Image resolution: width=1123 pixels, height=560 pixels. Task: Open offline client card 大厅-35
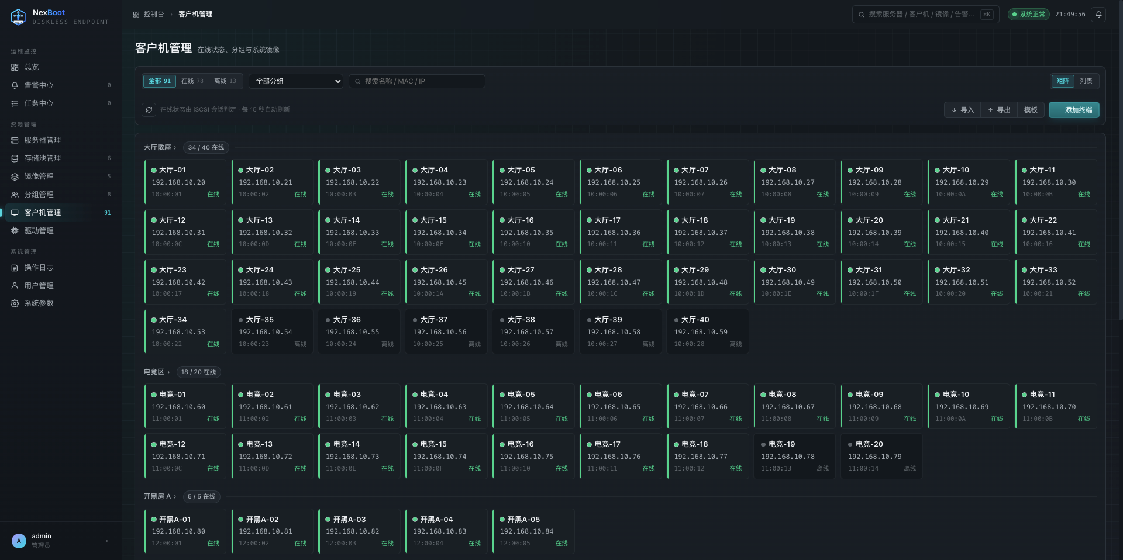272,331
